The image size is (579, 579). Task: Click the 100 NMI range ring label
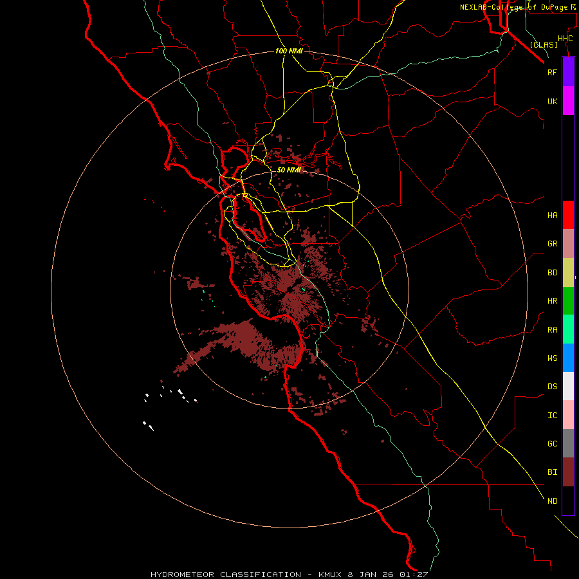point(289,51)
